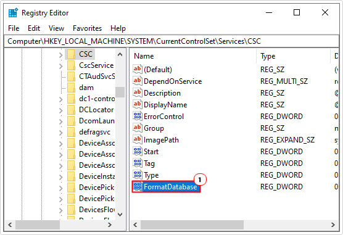Viewport: 343px width, 235px height.
Task: Click the Registry Editor app icon in title bar
Action: point(13,13)
